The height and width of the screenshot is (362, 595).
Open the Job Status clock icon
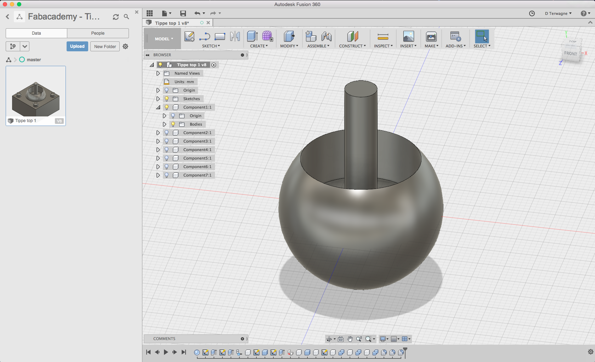pyautogui.click(x=532, y=13)
